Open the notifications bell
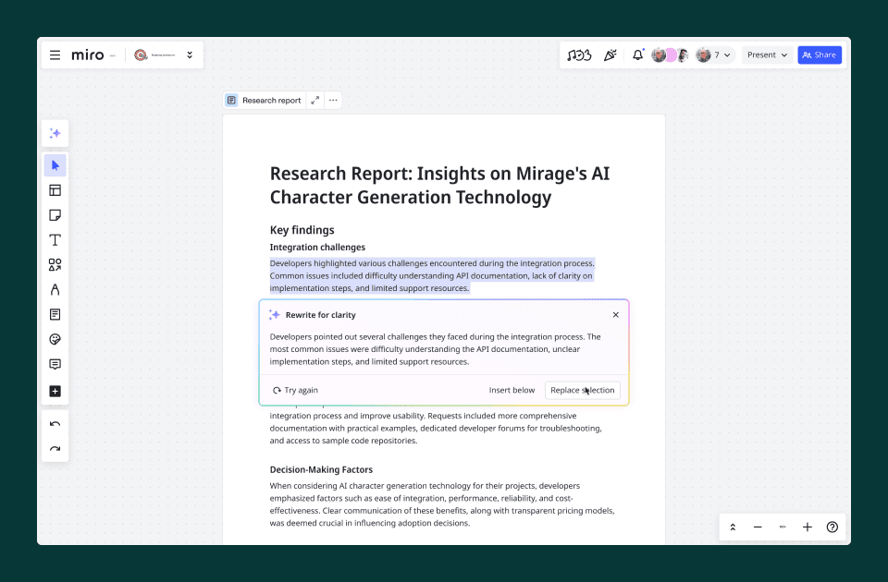 [638, 55]
